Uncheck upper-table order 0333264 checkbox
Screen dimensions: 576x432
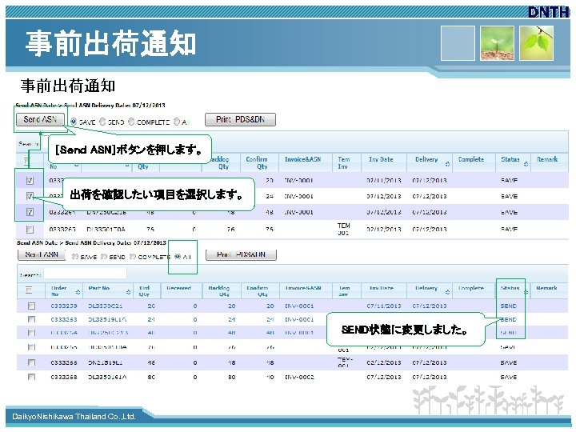click(30, 212)
